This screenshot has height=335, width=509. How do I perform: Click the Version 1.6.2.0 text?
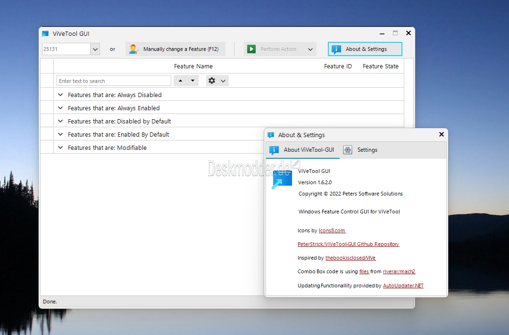point(315,182)
